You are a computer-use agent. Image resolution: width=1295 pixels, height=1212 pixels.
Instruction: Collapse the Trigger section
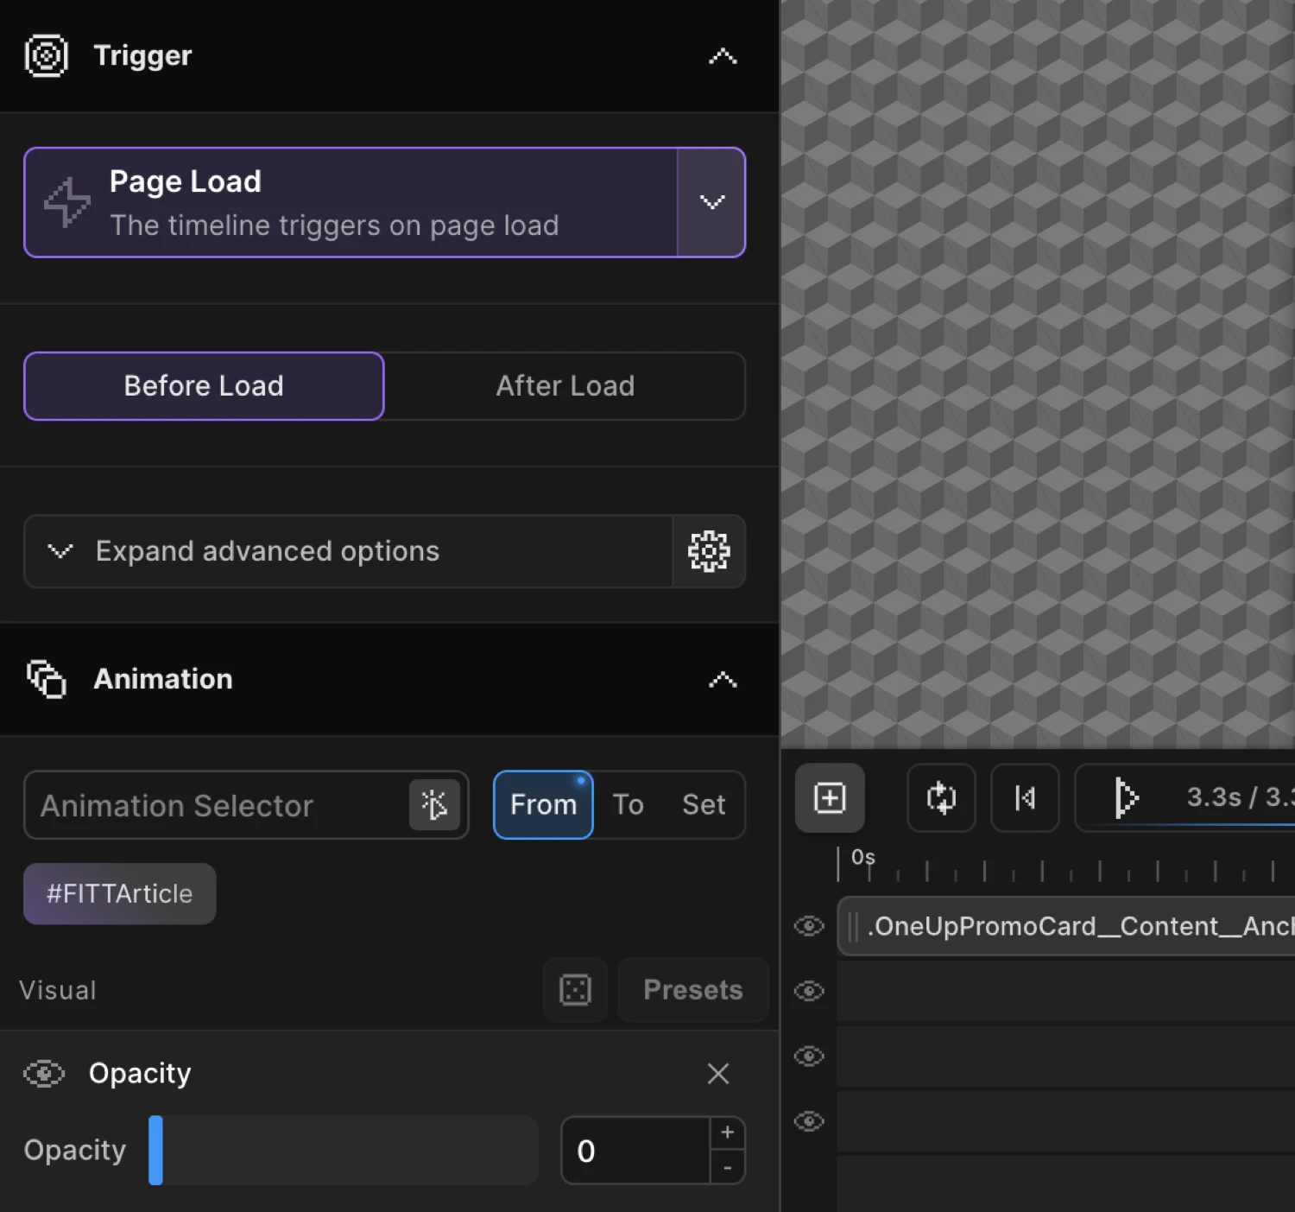point(723,56)
